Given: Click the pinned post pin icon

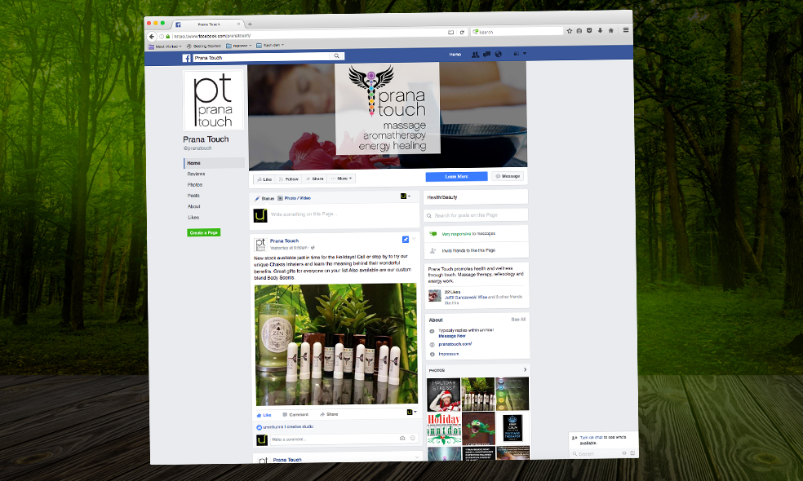Looking at the screenshot, I should coord(405,240).
